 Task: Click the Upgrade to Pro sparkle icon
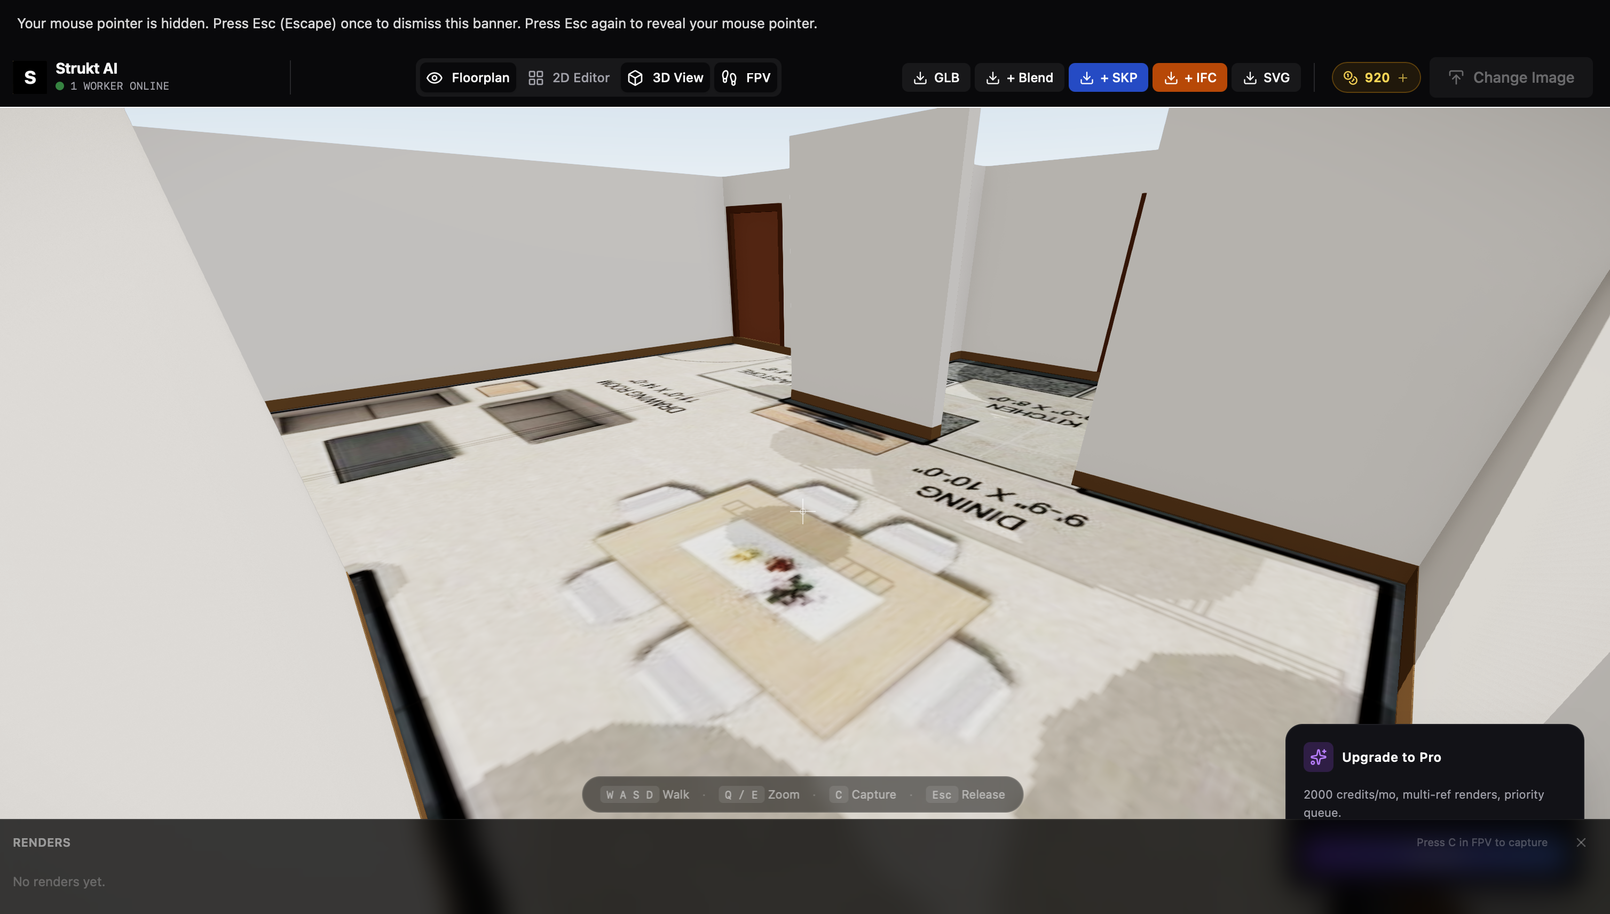[1318, 757]
